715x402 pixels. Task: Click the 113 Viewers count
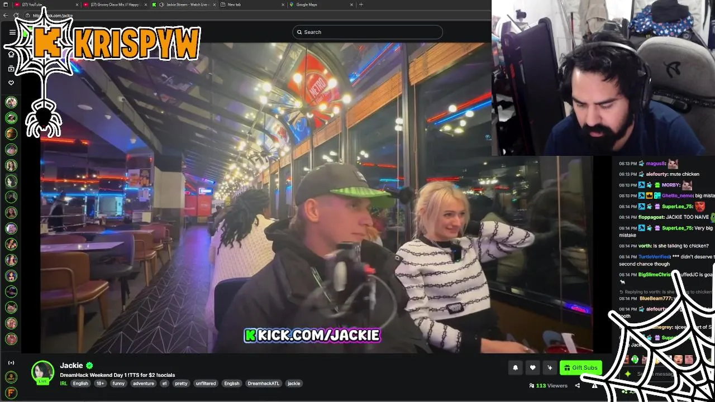pos(548,386)
